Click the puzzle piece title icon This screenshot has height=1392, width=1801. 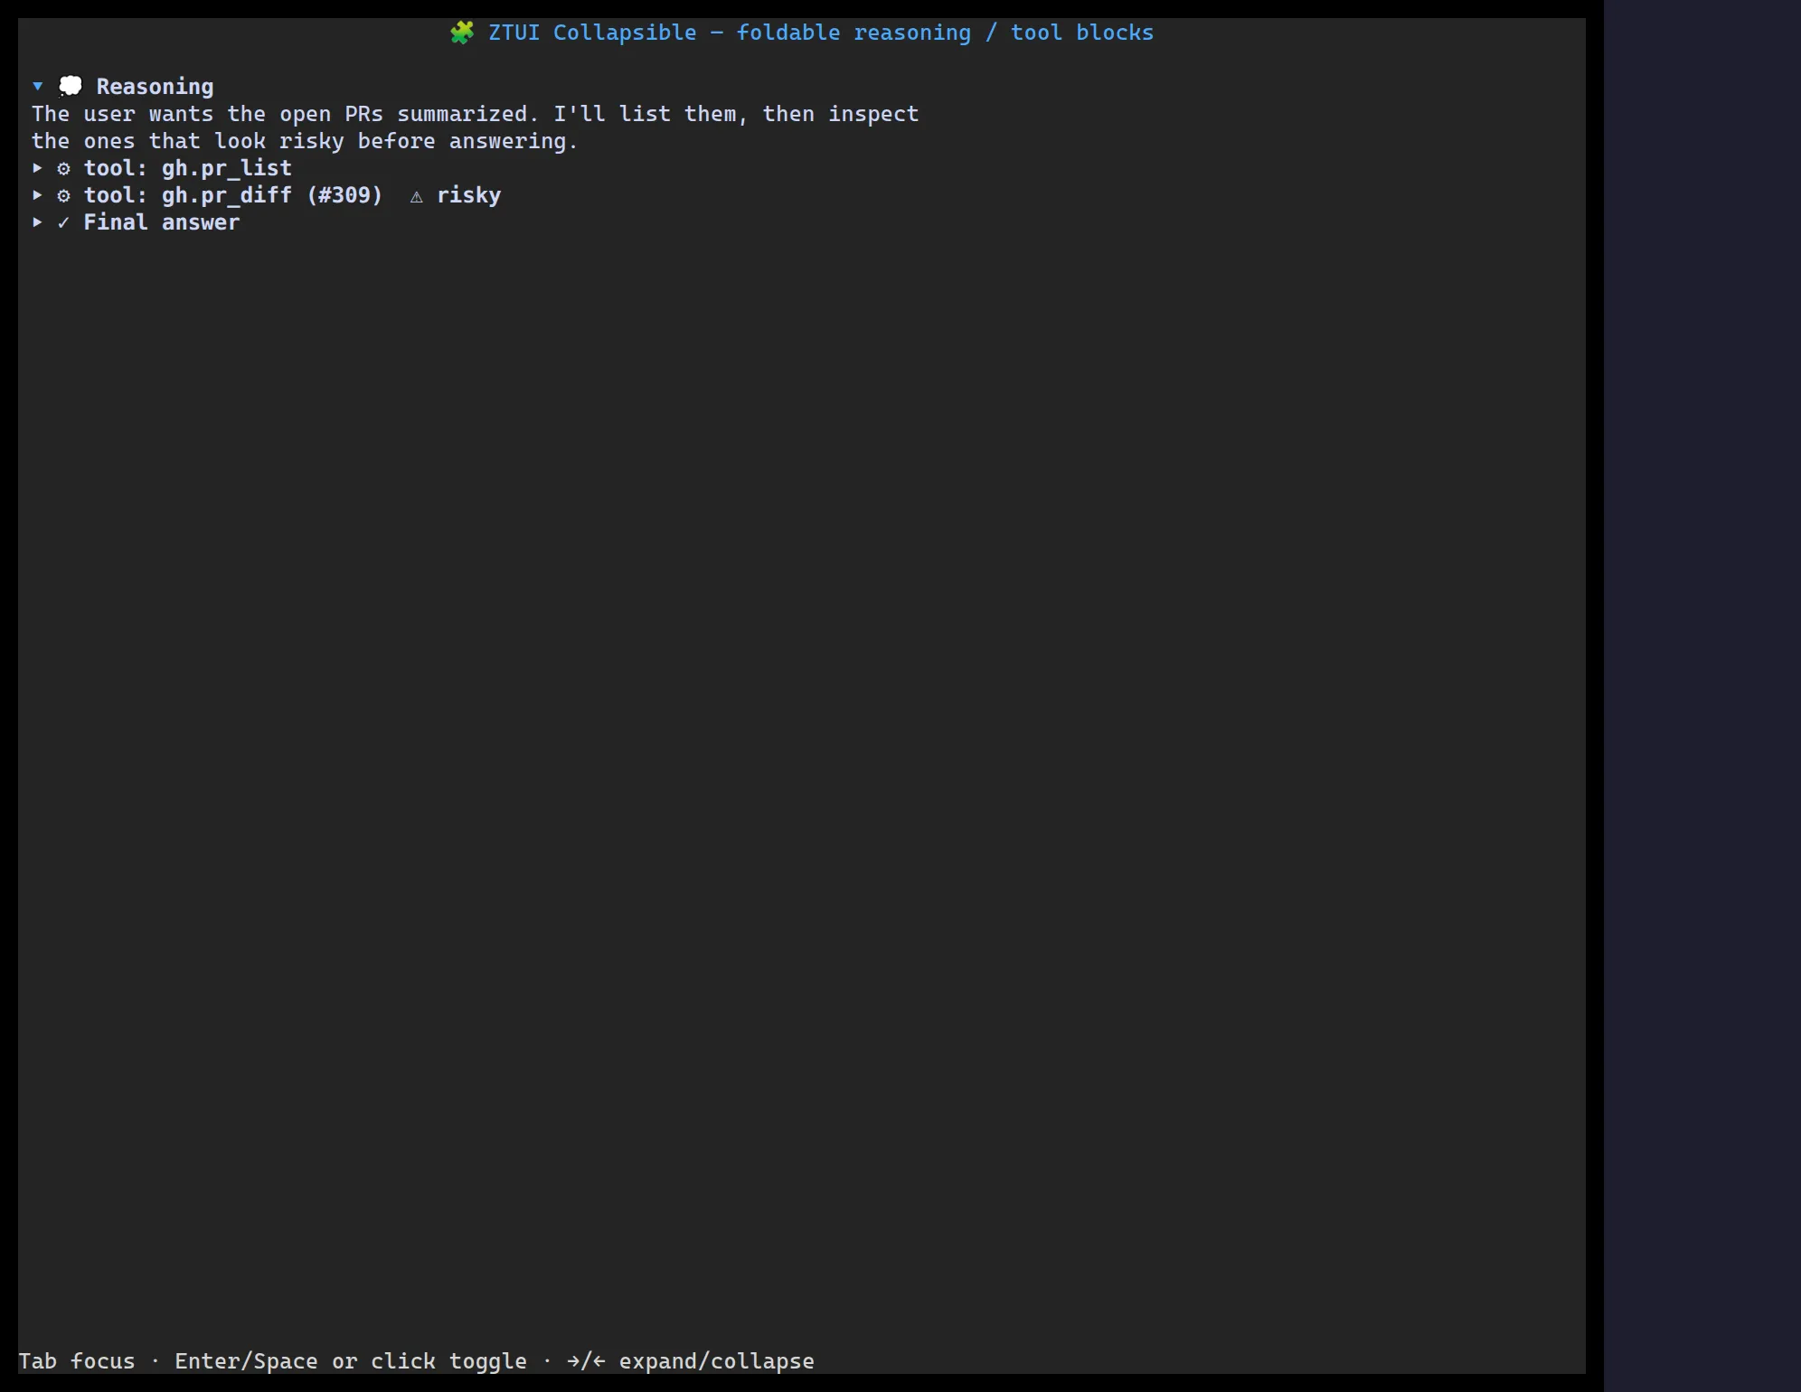[x=462, y=33]
